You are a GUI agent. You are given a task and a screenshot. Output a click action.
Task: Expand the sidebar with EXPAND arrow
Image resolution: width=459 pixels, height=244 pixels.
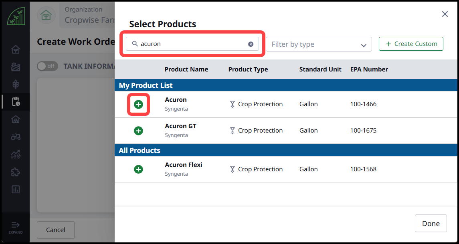point(15,228)
